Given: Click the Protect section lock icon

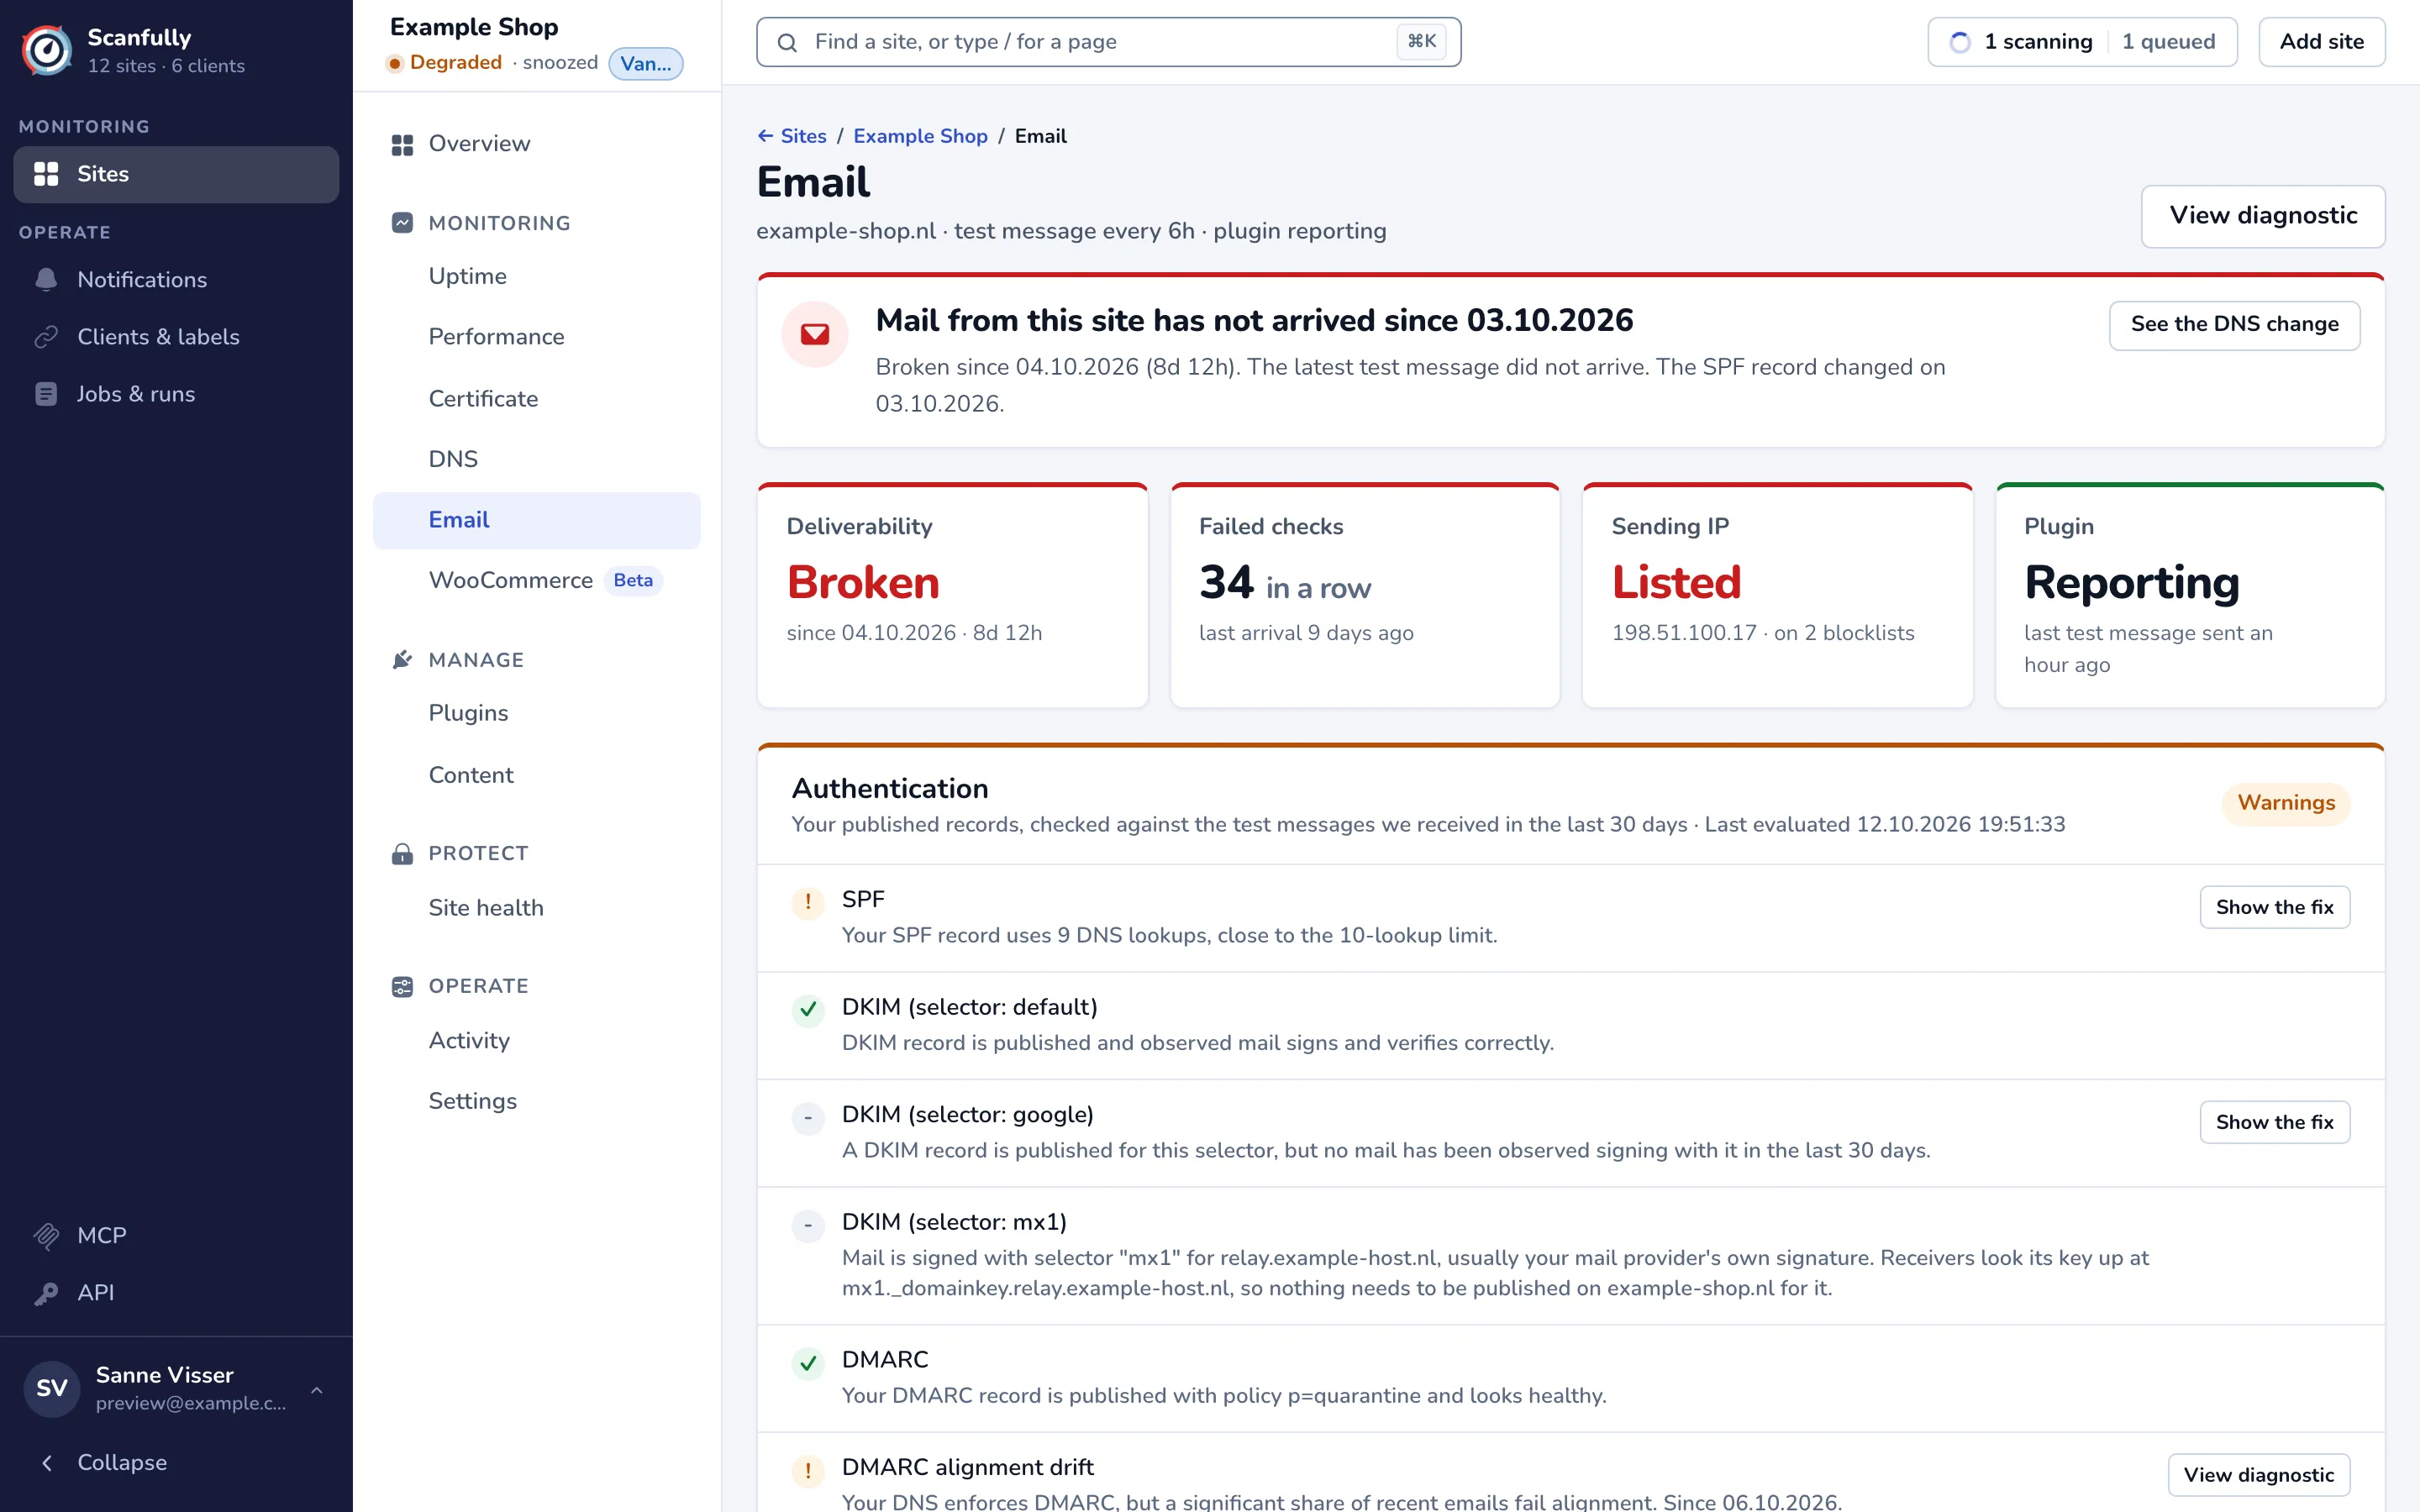Looking at the screenshot, I should tap(402, 853).
